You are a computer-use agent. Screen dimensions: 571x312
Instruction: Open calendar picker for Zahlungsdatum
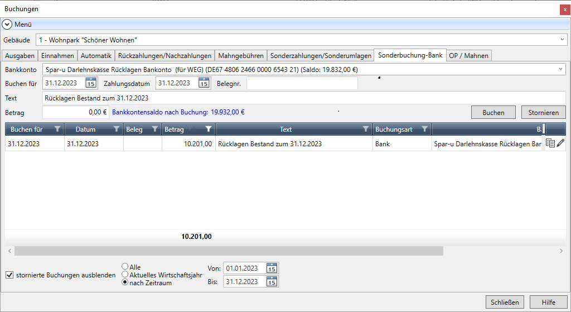pyautogui.click(x=204, y=83)
